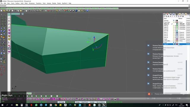Click Diamond material of Gem 03 layer
Screen dimensions: 190x107
click(182, 36)
